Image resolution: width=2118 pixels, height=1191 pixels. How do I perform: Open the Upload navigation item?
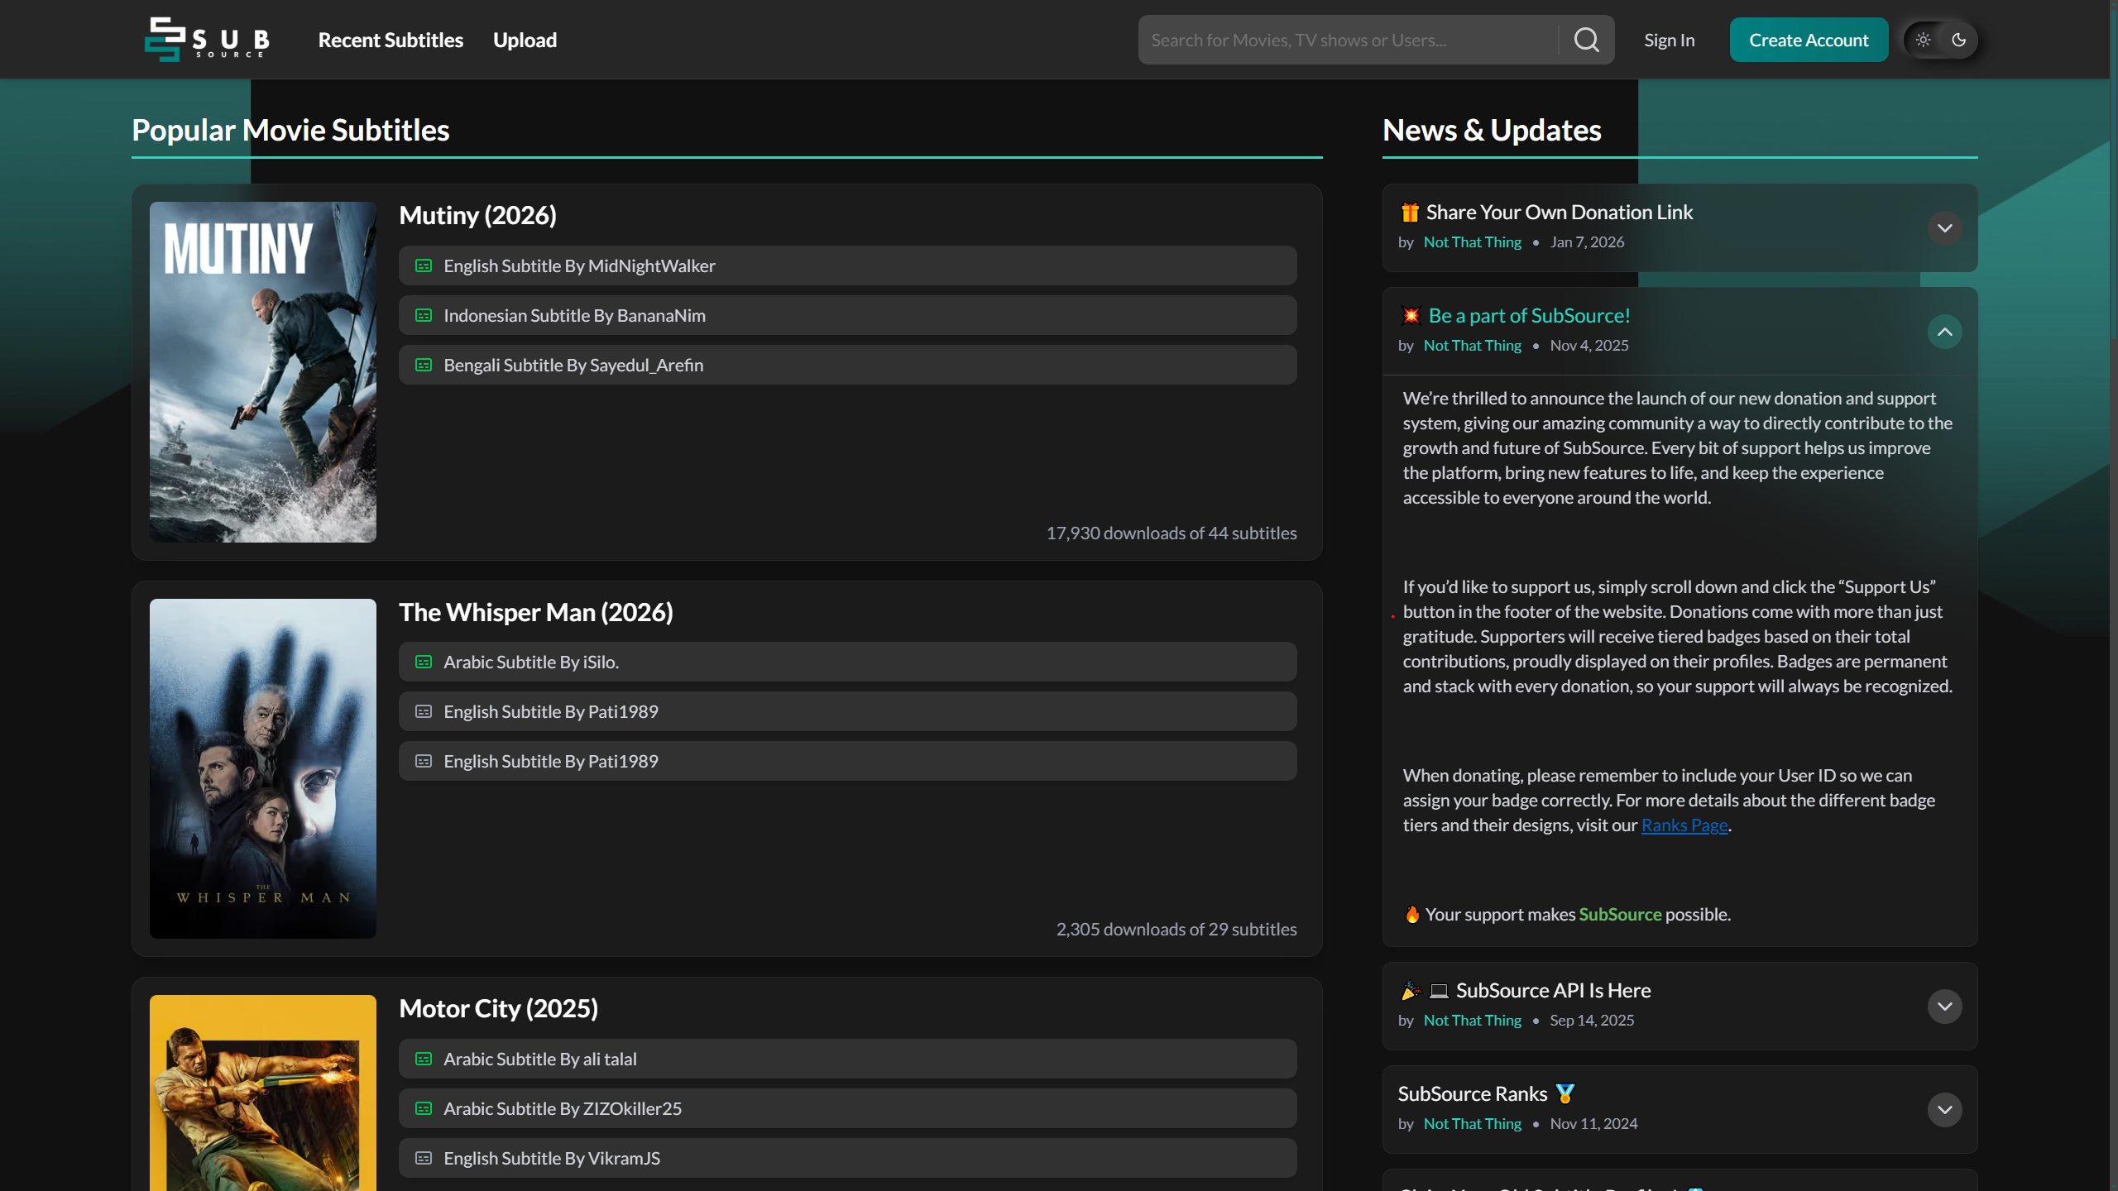tap(525, 40)
